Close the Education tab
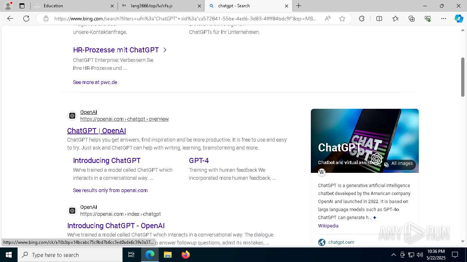Screen dimensions: 467x262 pyautogui.click(x=112, y=6)
